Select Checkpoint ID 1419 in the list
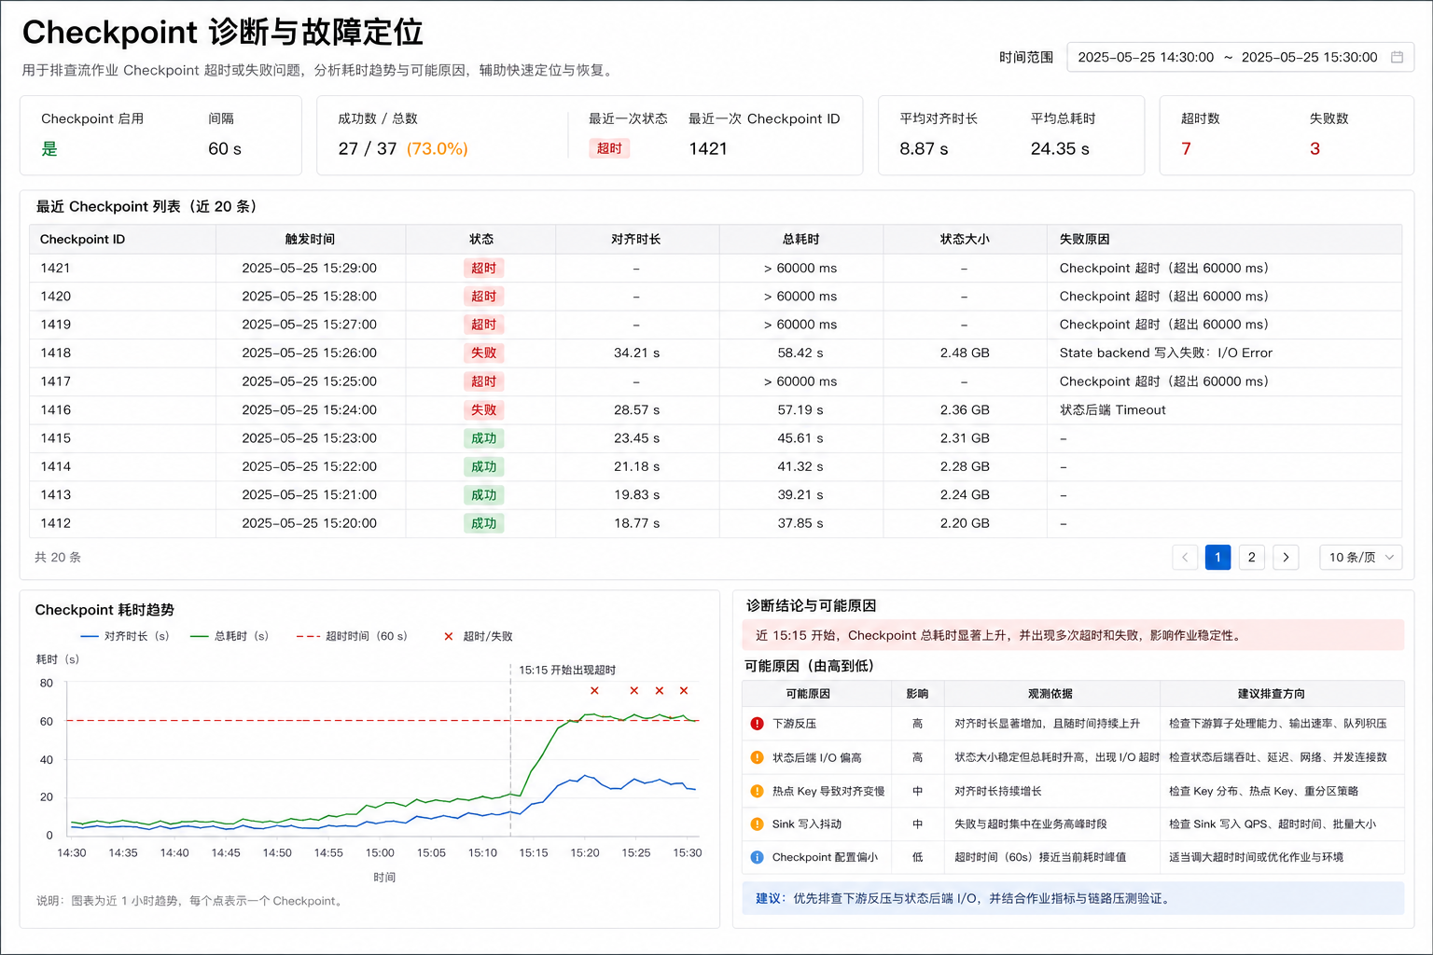1433x955 pixels. point(56,325)
